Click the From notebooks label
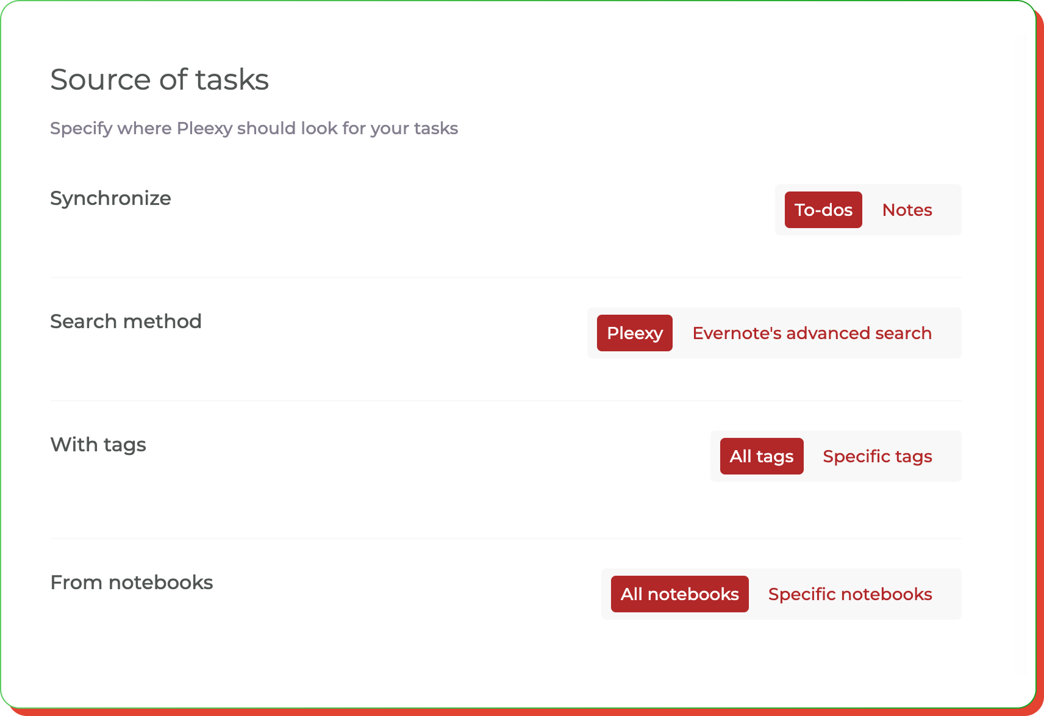 pos(131,582)
